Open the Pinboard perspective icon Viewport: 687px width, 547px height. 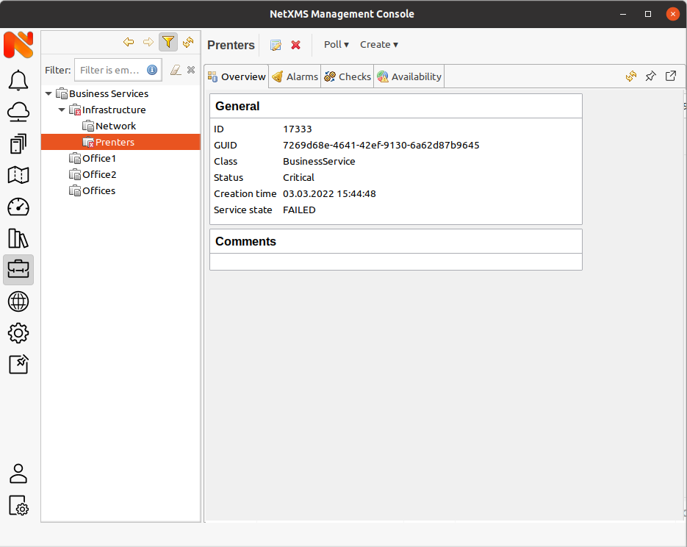18,364
